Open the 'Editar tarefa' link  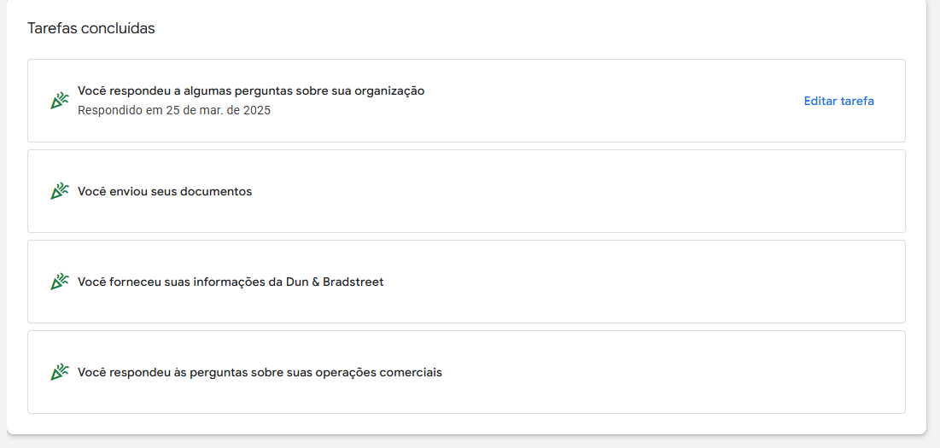click(x=838, y=101)
